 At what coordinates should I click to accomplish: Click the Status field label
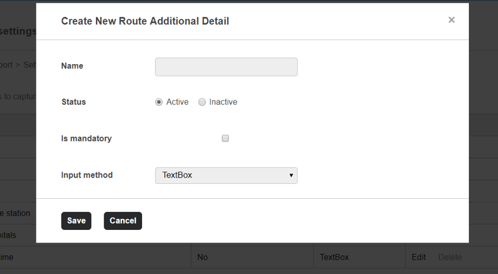pyautogui.click(x=73, y=102)
